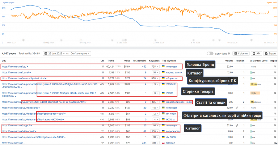Click top keyword 'rtx 4060'

[171, 114]
